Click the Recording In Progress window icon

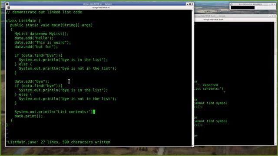[x=232, y=4]
